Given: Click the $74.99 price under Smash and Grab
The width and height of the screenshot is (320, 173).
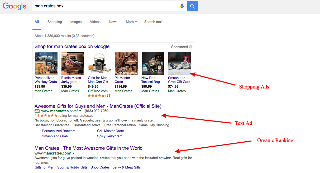Looking at the screenshot, I should 173,87.
